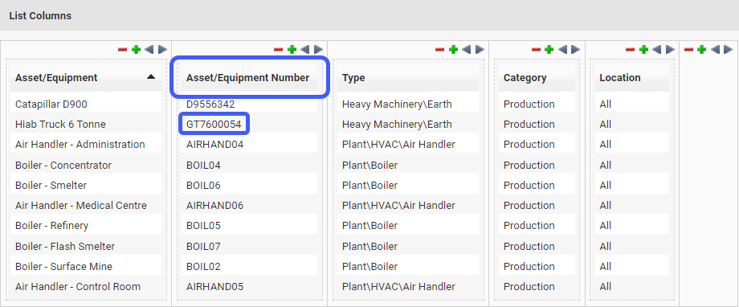Add a column after the Category column

(549, 50)
